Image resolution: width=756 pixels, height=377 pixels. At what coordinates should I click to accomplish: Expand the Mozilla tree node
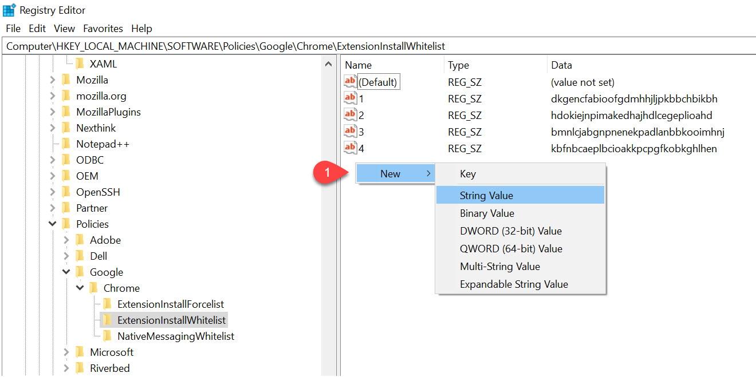point(53,80)
